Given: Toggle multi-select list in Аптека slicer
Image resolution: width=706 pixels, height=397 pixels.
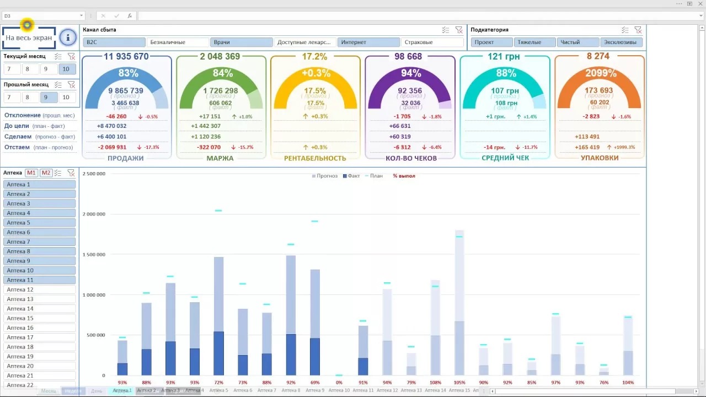Looking at the screenshot, I should coord(58,173).
